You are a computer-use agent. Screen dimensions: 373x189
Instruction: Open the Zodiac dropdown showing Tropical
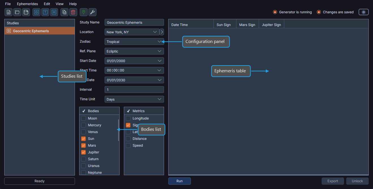[x=134, y=42]
